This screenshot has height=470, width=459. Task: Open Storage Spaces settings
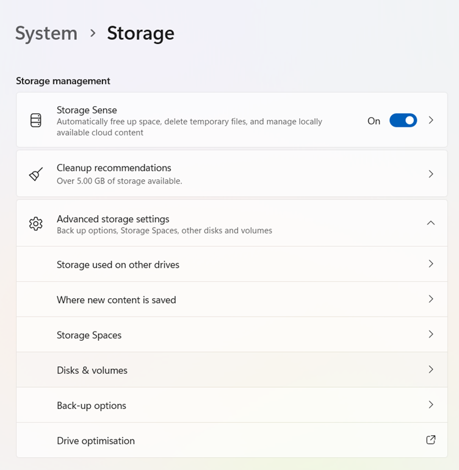coord(232,335)
